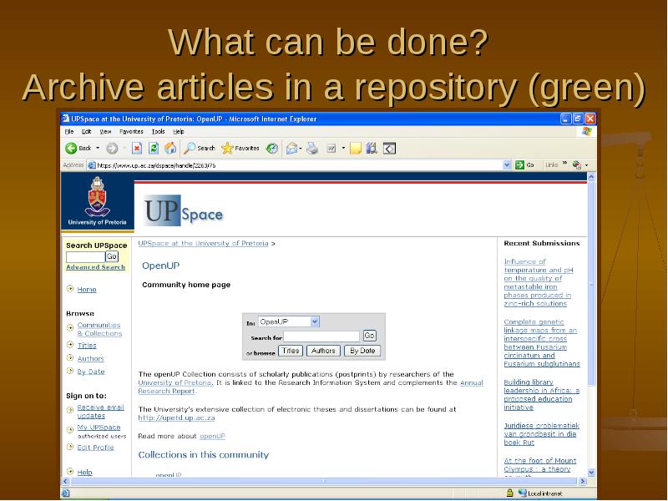Open 'Juridiese problematiek' recent submission
The image size is (668, 501).
541,434
